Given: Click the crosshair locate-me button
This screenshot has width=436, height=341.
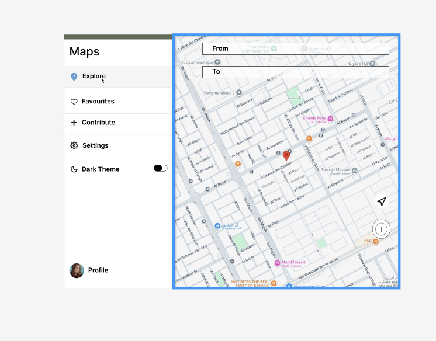Looking at the screenshot, I should tap(381, 229).
